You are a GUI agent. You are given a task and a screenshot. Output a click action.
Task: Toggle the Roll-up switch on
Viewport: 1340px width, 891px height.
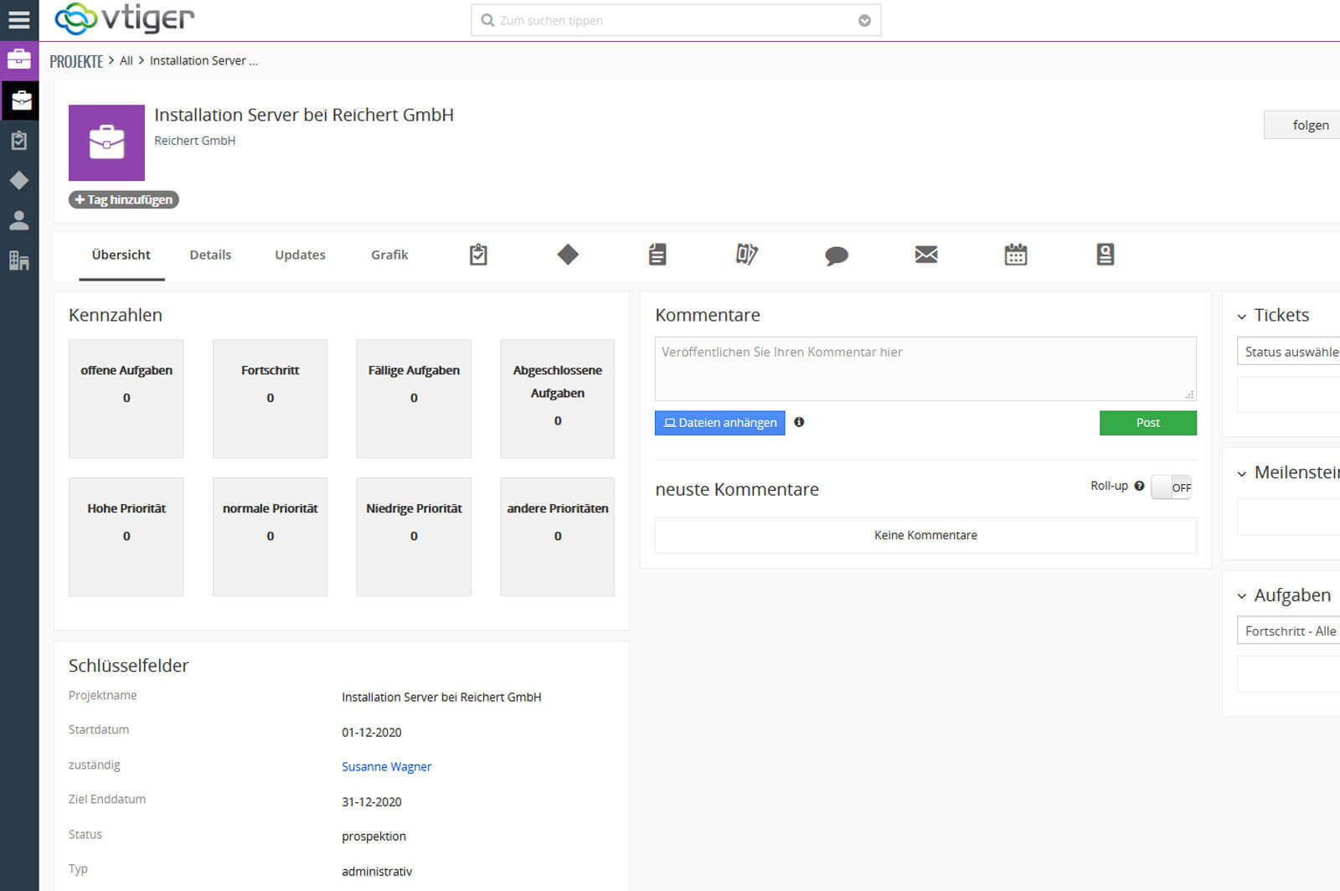point(1171,487)
